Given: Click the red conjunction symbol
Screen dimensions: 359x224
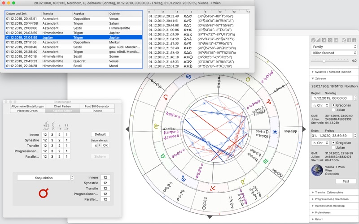Looking at the screenshot, I should [x=43, y=193].
